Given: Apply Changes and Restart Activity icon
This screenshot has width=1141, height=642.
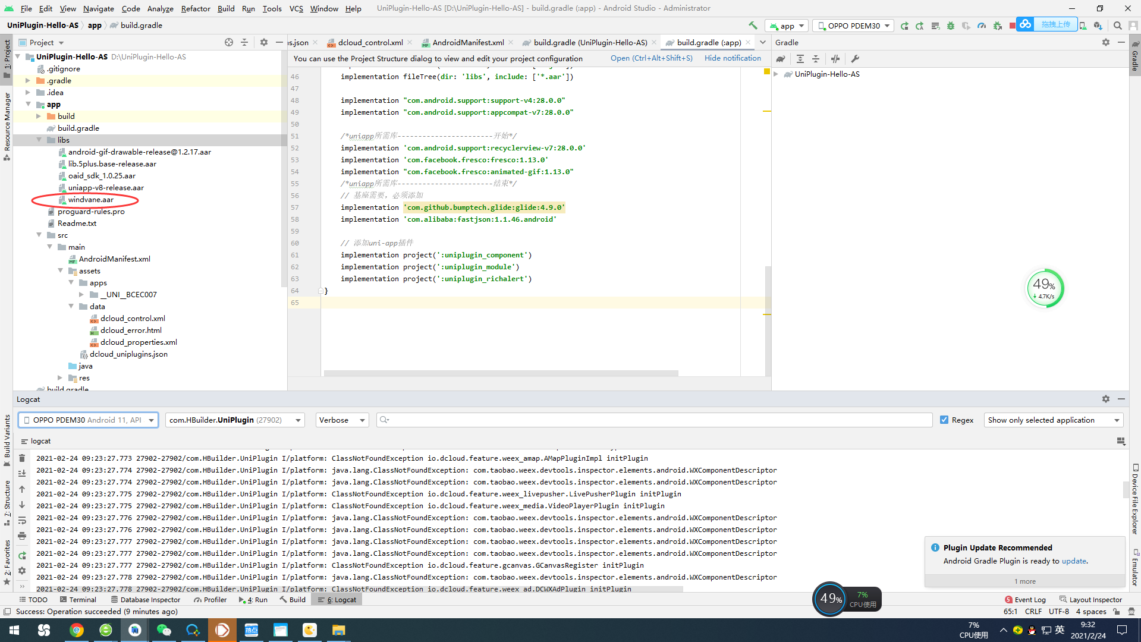Looking at the screenshot, I should click(920, 26).
